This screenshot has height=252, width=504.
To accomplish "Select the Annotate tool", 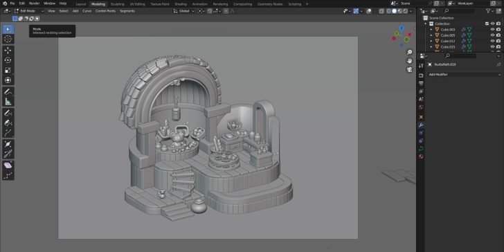I will [x=8, y=91].
